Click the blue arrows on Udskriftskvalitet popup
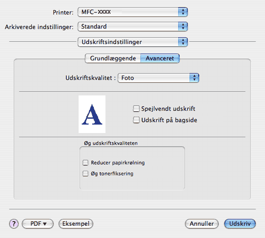 tap(194, 78)
